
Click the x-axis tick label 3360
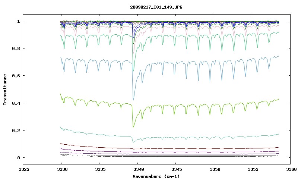coord(291,169)
